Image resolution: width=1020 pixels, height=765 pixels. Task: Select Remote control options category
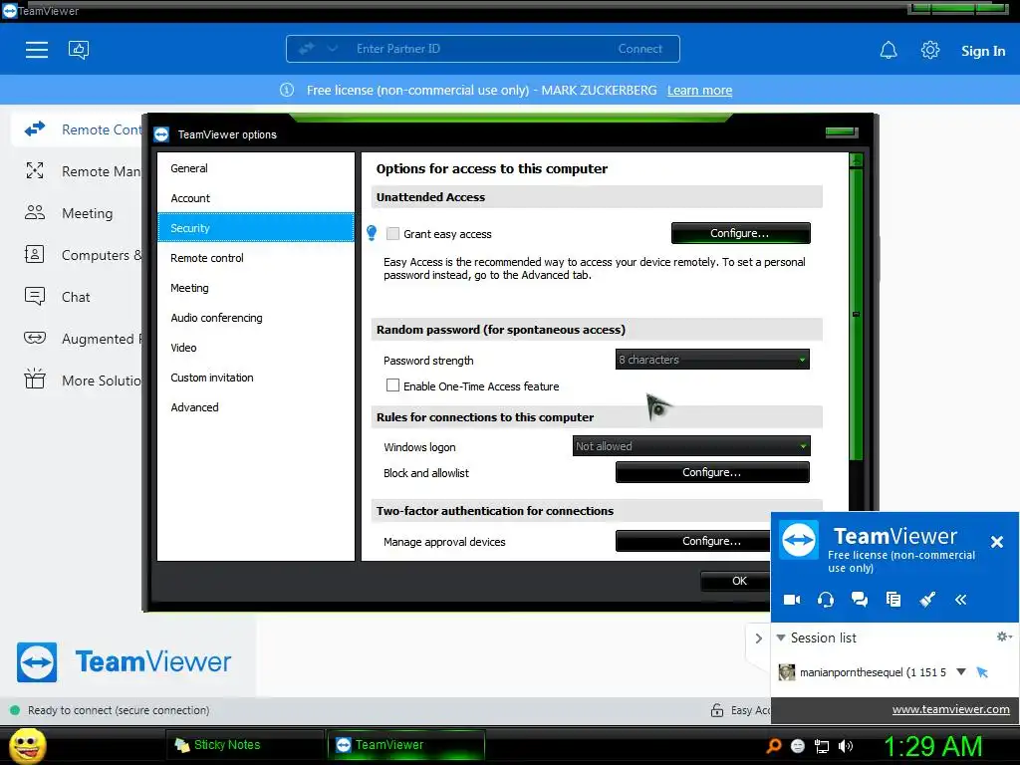coord(256,258)
